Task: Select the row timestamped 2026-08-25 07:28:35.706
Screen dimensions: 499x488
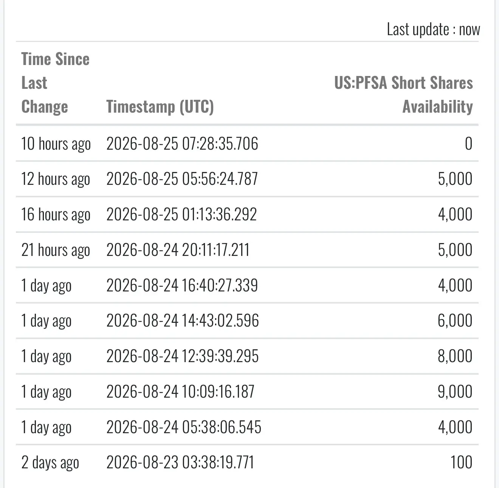Action: point(247,144)
